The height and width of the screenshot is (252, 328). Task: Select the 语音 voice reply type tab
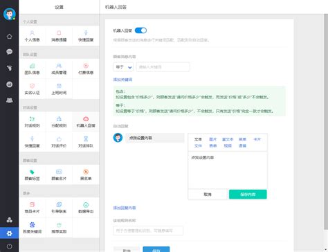[242, 146]
